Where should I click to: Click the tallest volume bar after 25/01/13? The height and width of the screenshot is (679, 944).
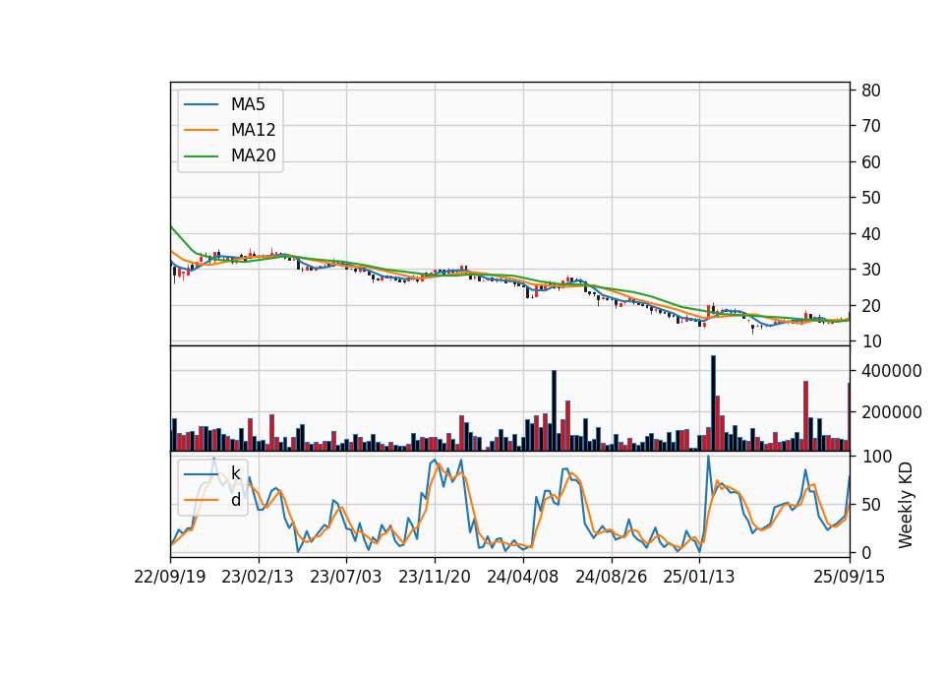[713, 403]
